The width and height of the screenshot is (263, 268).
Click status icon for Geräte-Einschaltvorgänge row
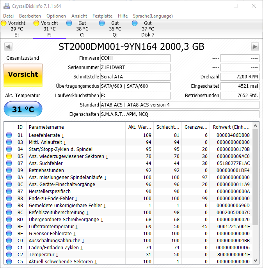9,184
